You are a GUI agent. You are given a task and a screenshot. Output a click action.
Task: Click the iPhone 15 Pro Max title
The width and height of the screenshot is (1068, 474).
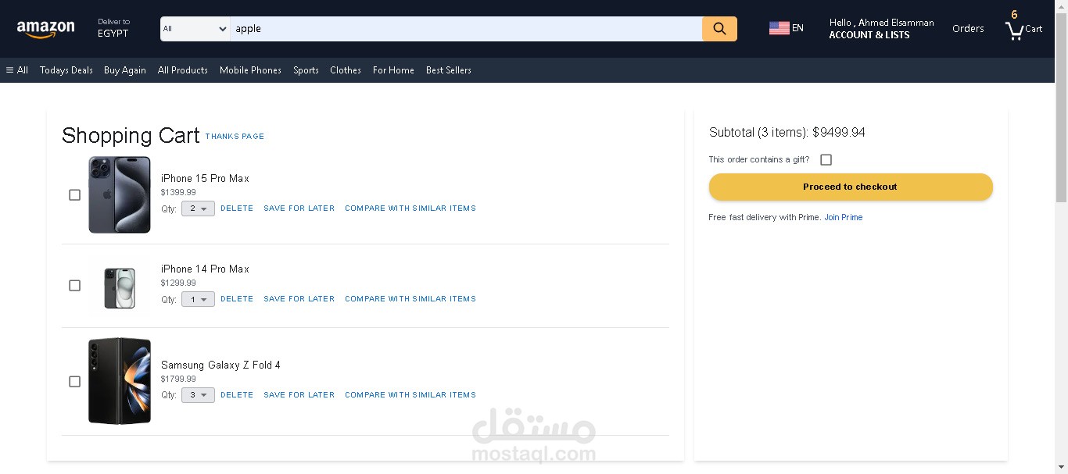point(205,179)
